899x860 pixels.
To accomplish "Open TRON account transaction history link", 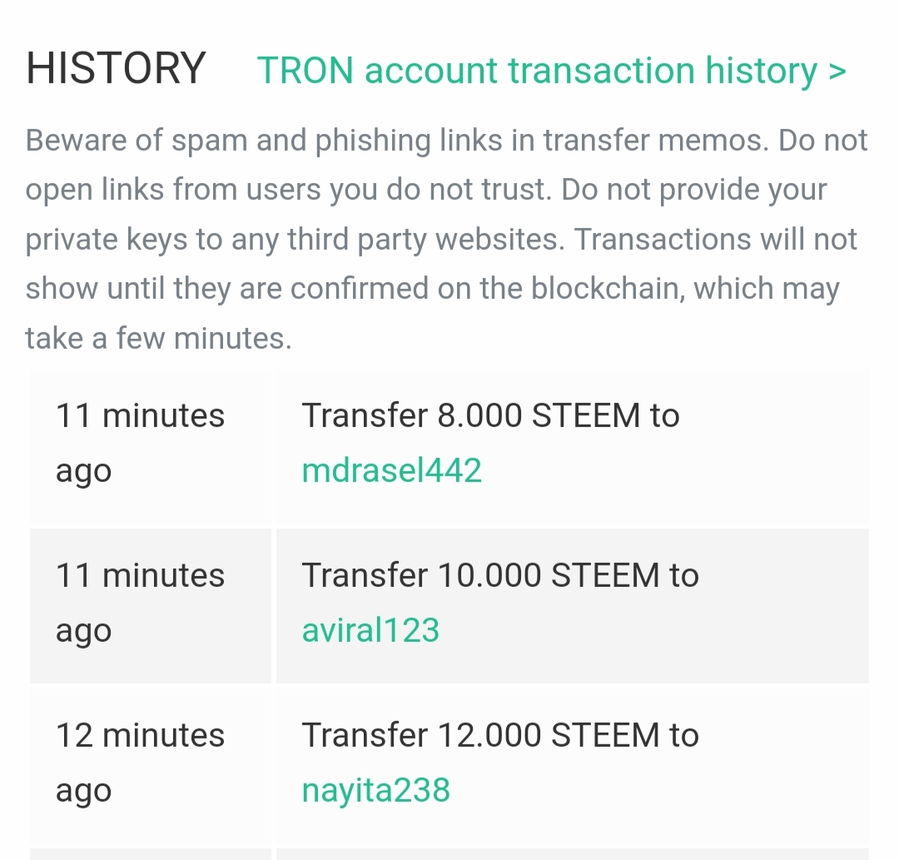I will click(x=537, y=70).
